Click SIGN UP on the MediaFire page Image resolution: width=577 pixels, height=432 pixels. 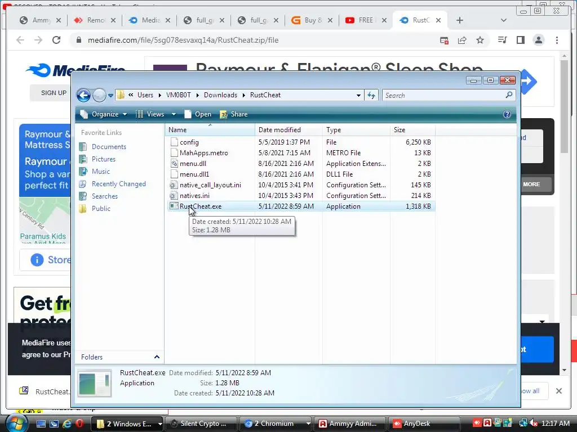click(x=54, y=93)
